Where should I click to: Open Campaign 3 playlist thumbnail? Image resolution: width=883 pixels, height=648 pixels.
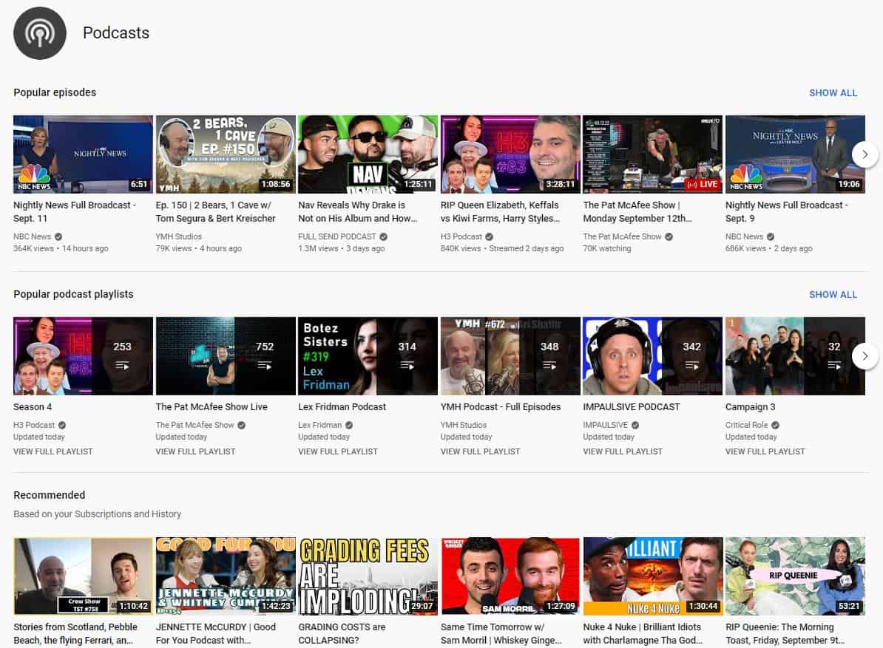click(x=795, y=356)
